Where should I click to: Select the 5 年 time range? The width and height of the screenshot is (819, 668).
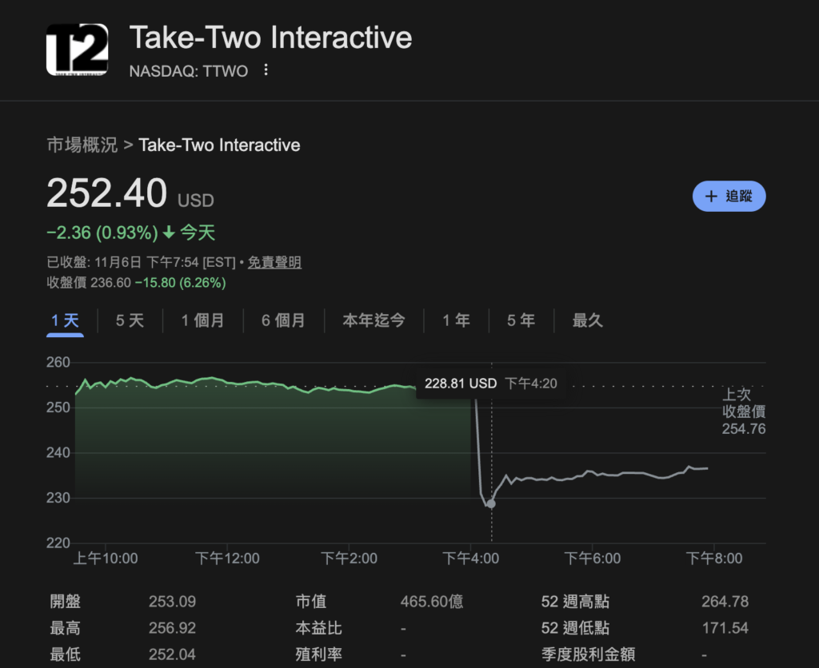521,320
